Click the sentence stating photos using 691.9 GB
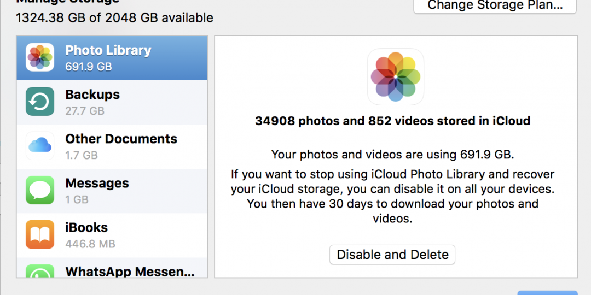The image size is (591, 295). pos(393,155)
